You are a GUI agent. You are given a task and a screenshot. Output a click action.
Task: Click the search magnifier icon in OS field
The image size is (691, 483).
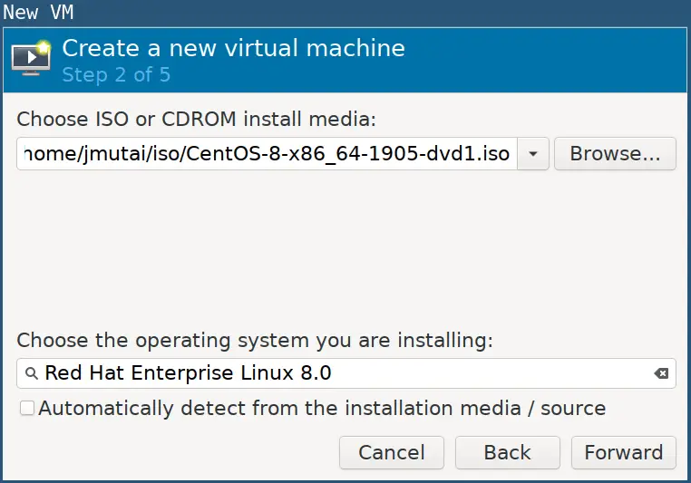click(32, 373)
